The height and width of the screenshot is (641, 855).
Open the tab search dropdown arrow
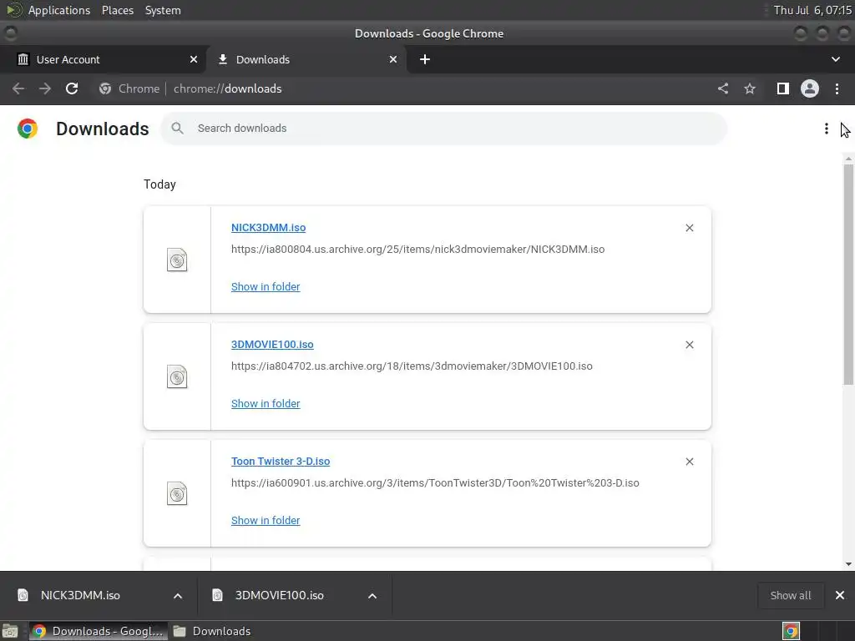(x=835, y=59)
